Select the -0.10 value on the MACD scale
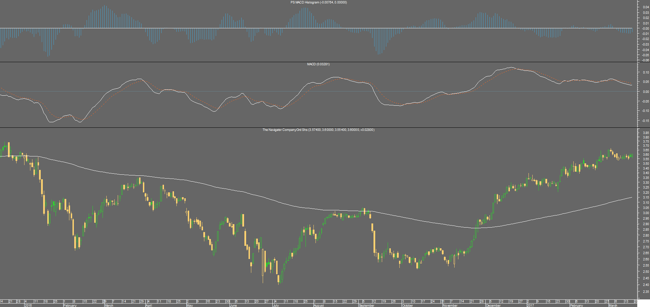The width and height of the screenshot is (650, 307). [x=646, y=111]
